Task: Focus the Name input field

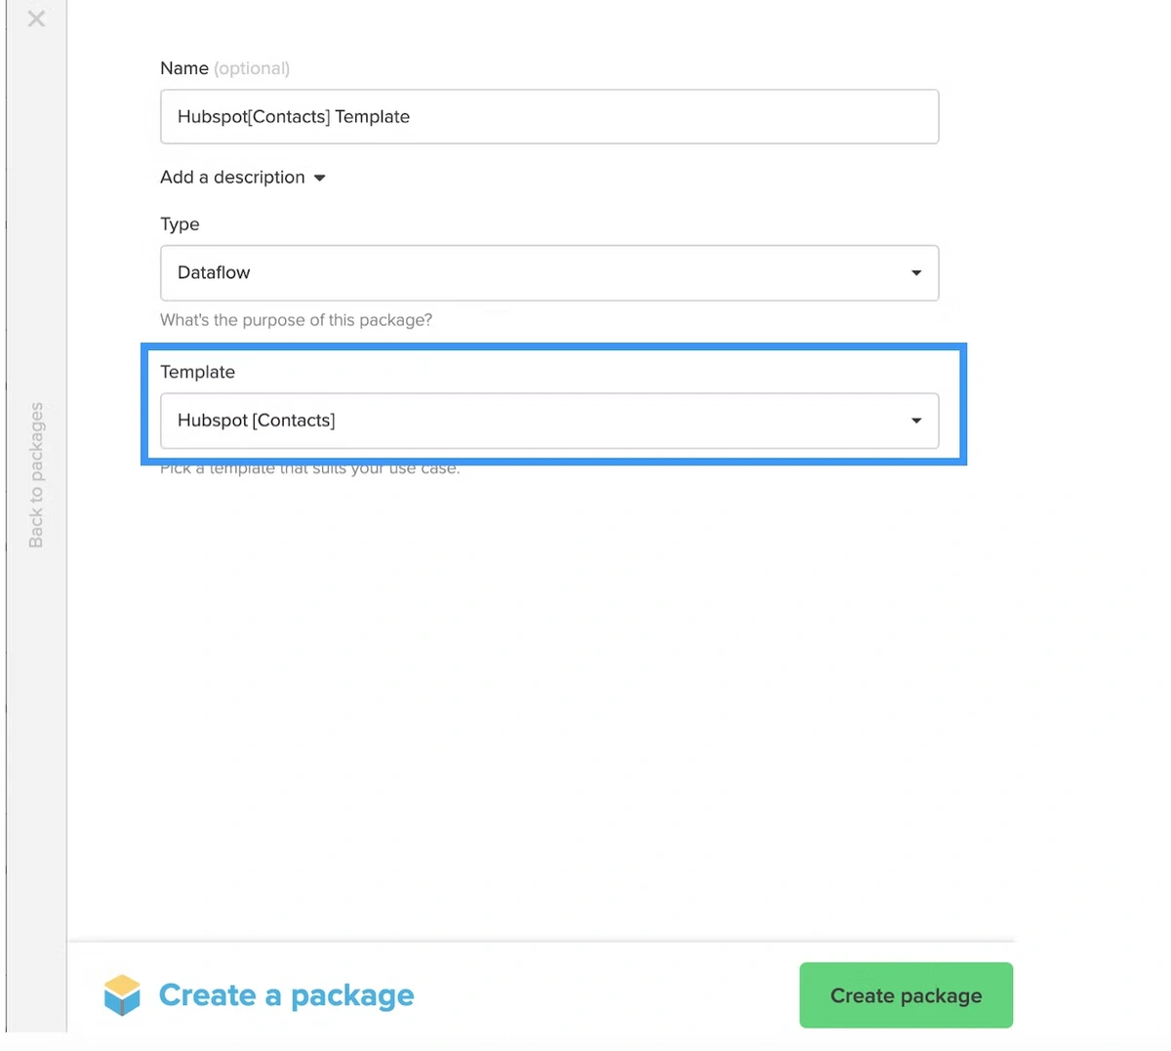Action: click(549, 117)
